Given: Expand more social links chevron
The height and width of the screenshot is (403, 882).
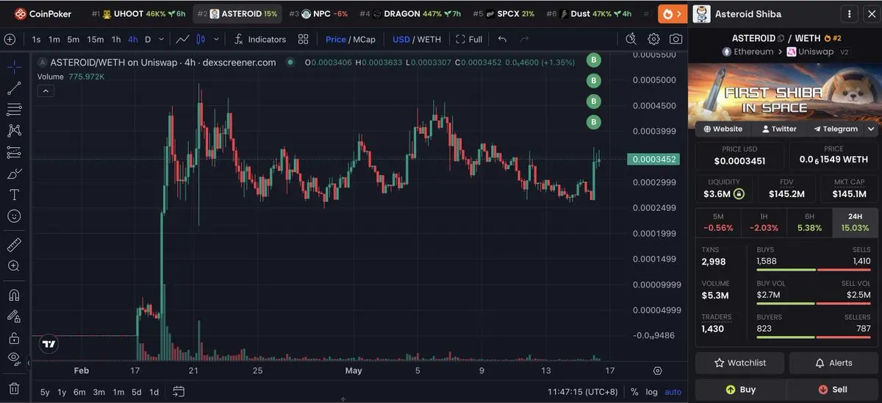Looking at the screenshot, I should [x=871, y=129].
